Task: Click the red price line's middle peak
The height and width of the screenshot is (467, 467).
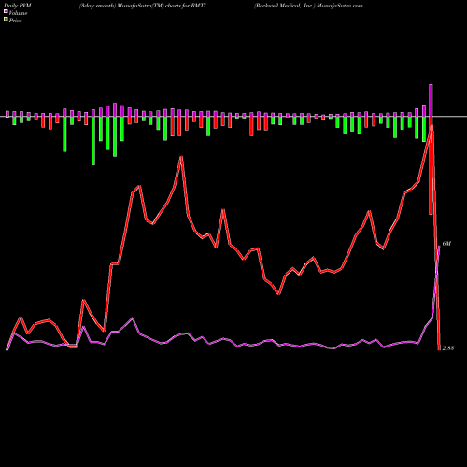Action: (181, 157)
